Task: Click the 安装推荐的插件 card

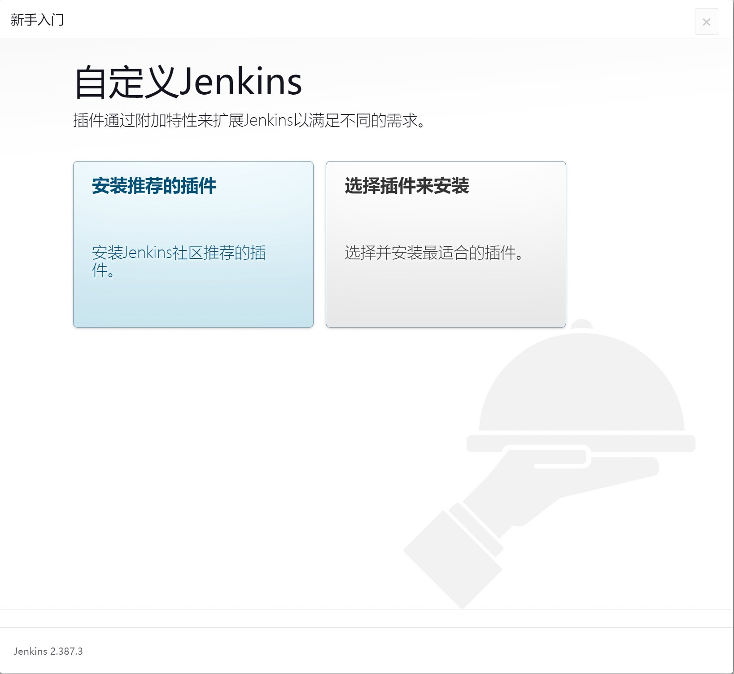Action: point(193,244)
